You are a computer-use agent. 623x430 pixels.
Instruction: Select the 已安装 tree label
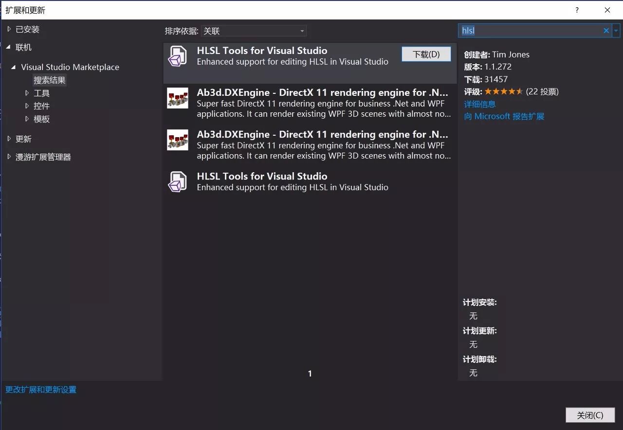point(28,29)
